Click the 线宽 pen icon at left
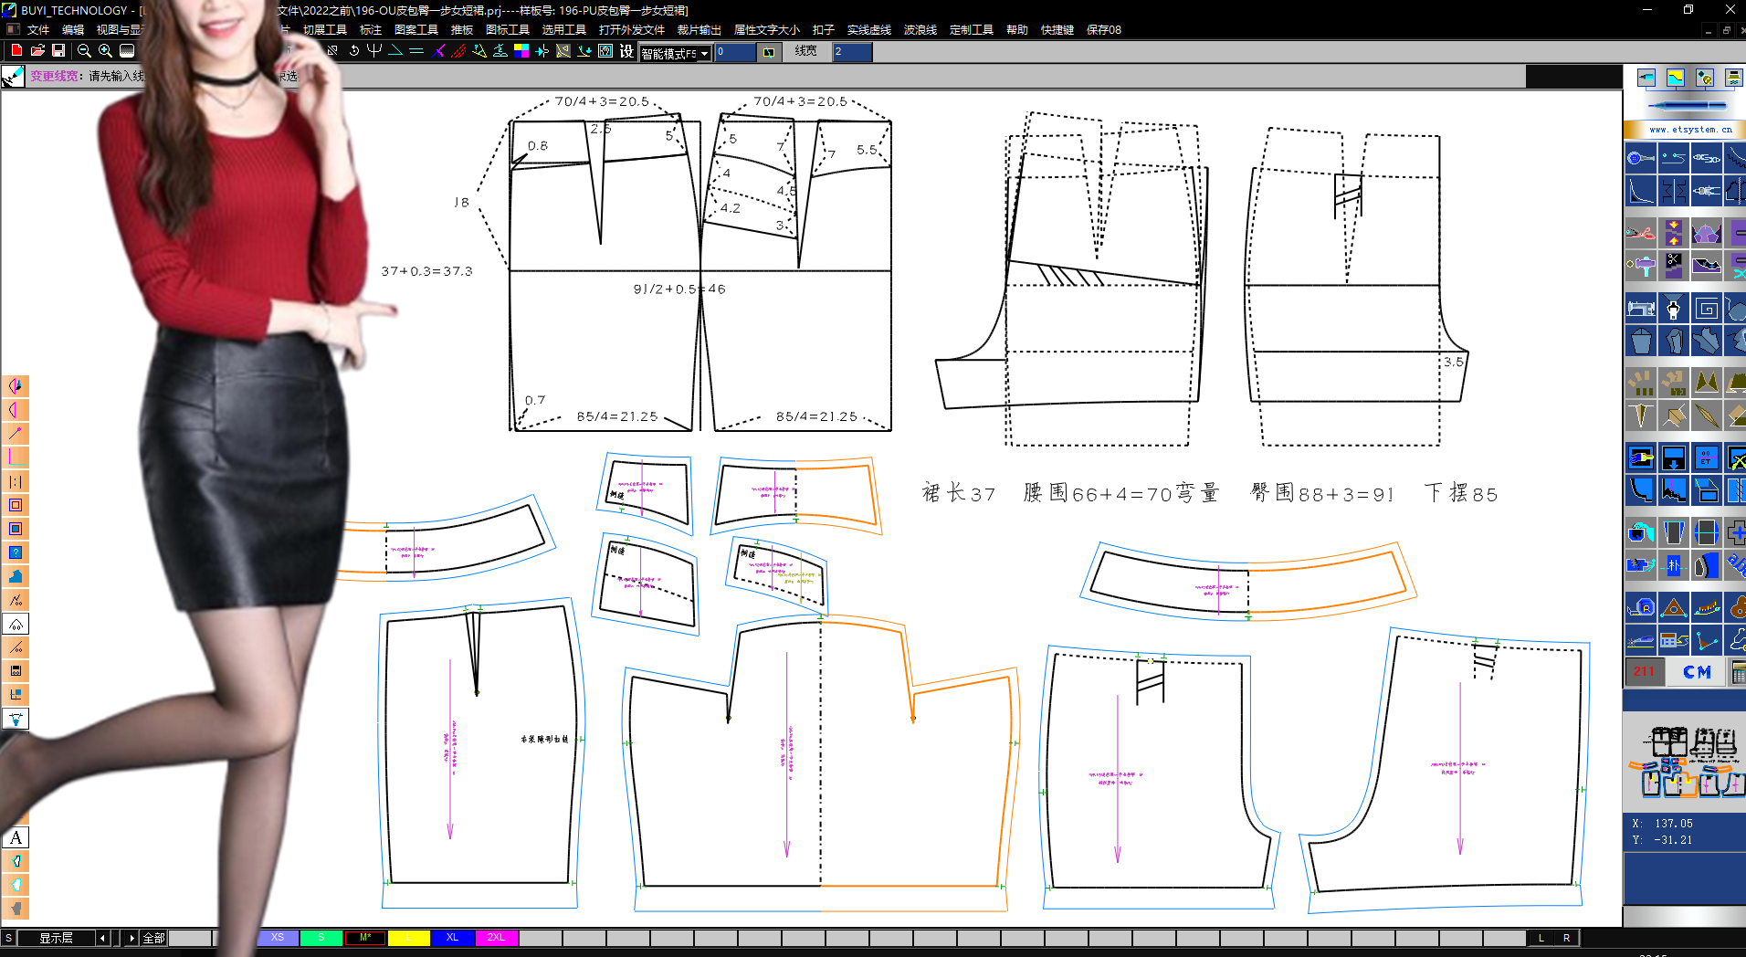This screenshot has height=957, width=1746. pos(13,77)
